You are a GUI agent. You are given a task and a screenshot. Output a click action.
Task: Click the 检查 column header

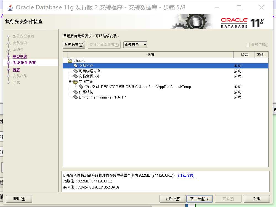pyautogui.click(x=151, y=55)
